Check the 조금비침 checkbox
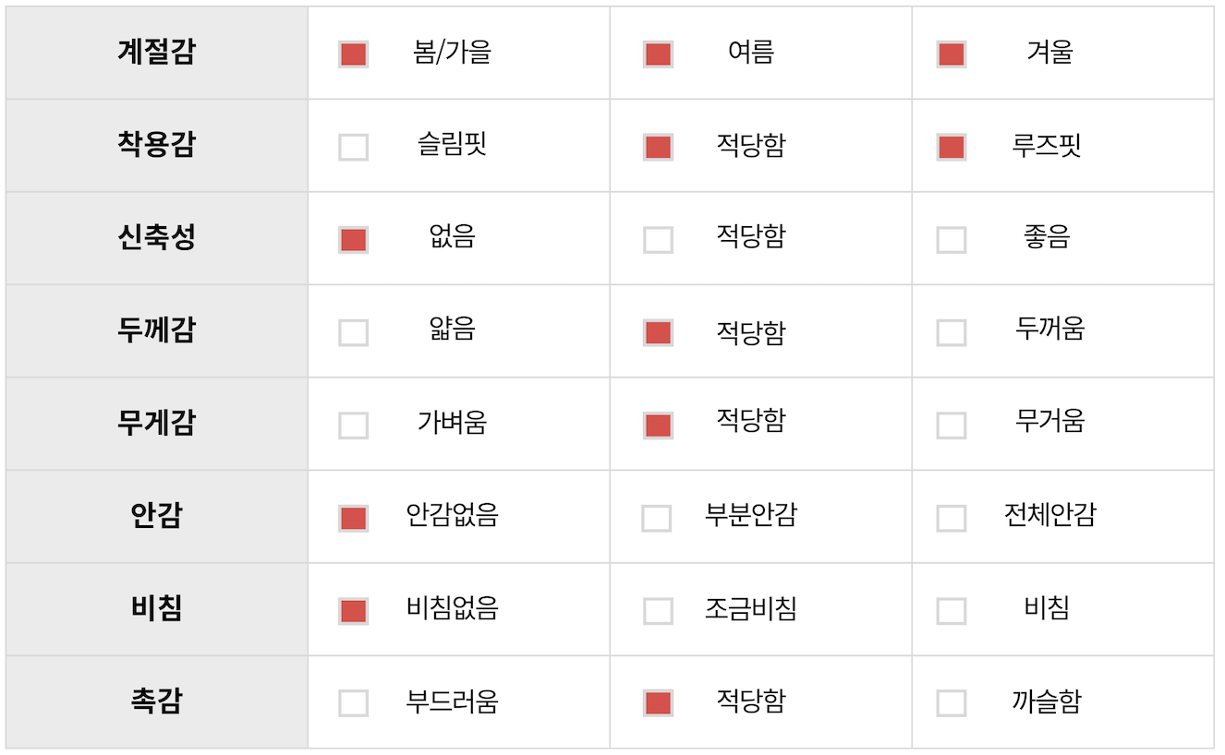The image size is (1225, 755). 658,611
